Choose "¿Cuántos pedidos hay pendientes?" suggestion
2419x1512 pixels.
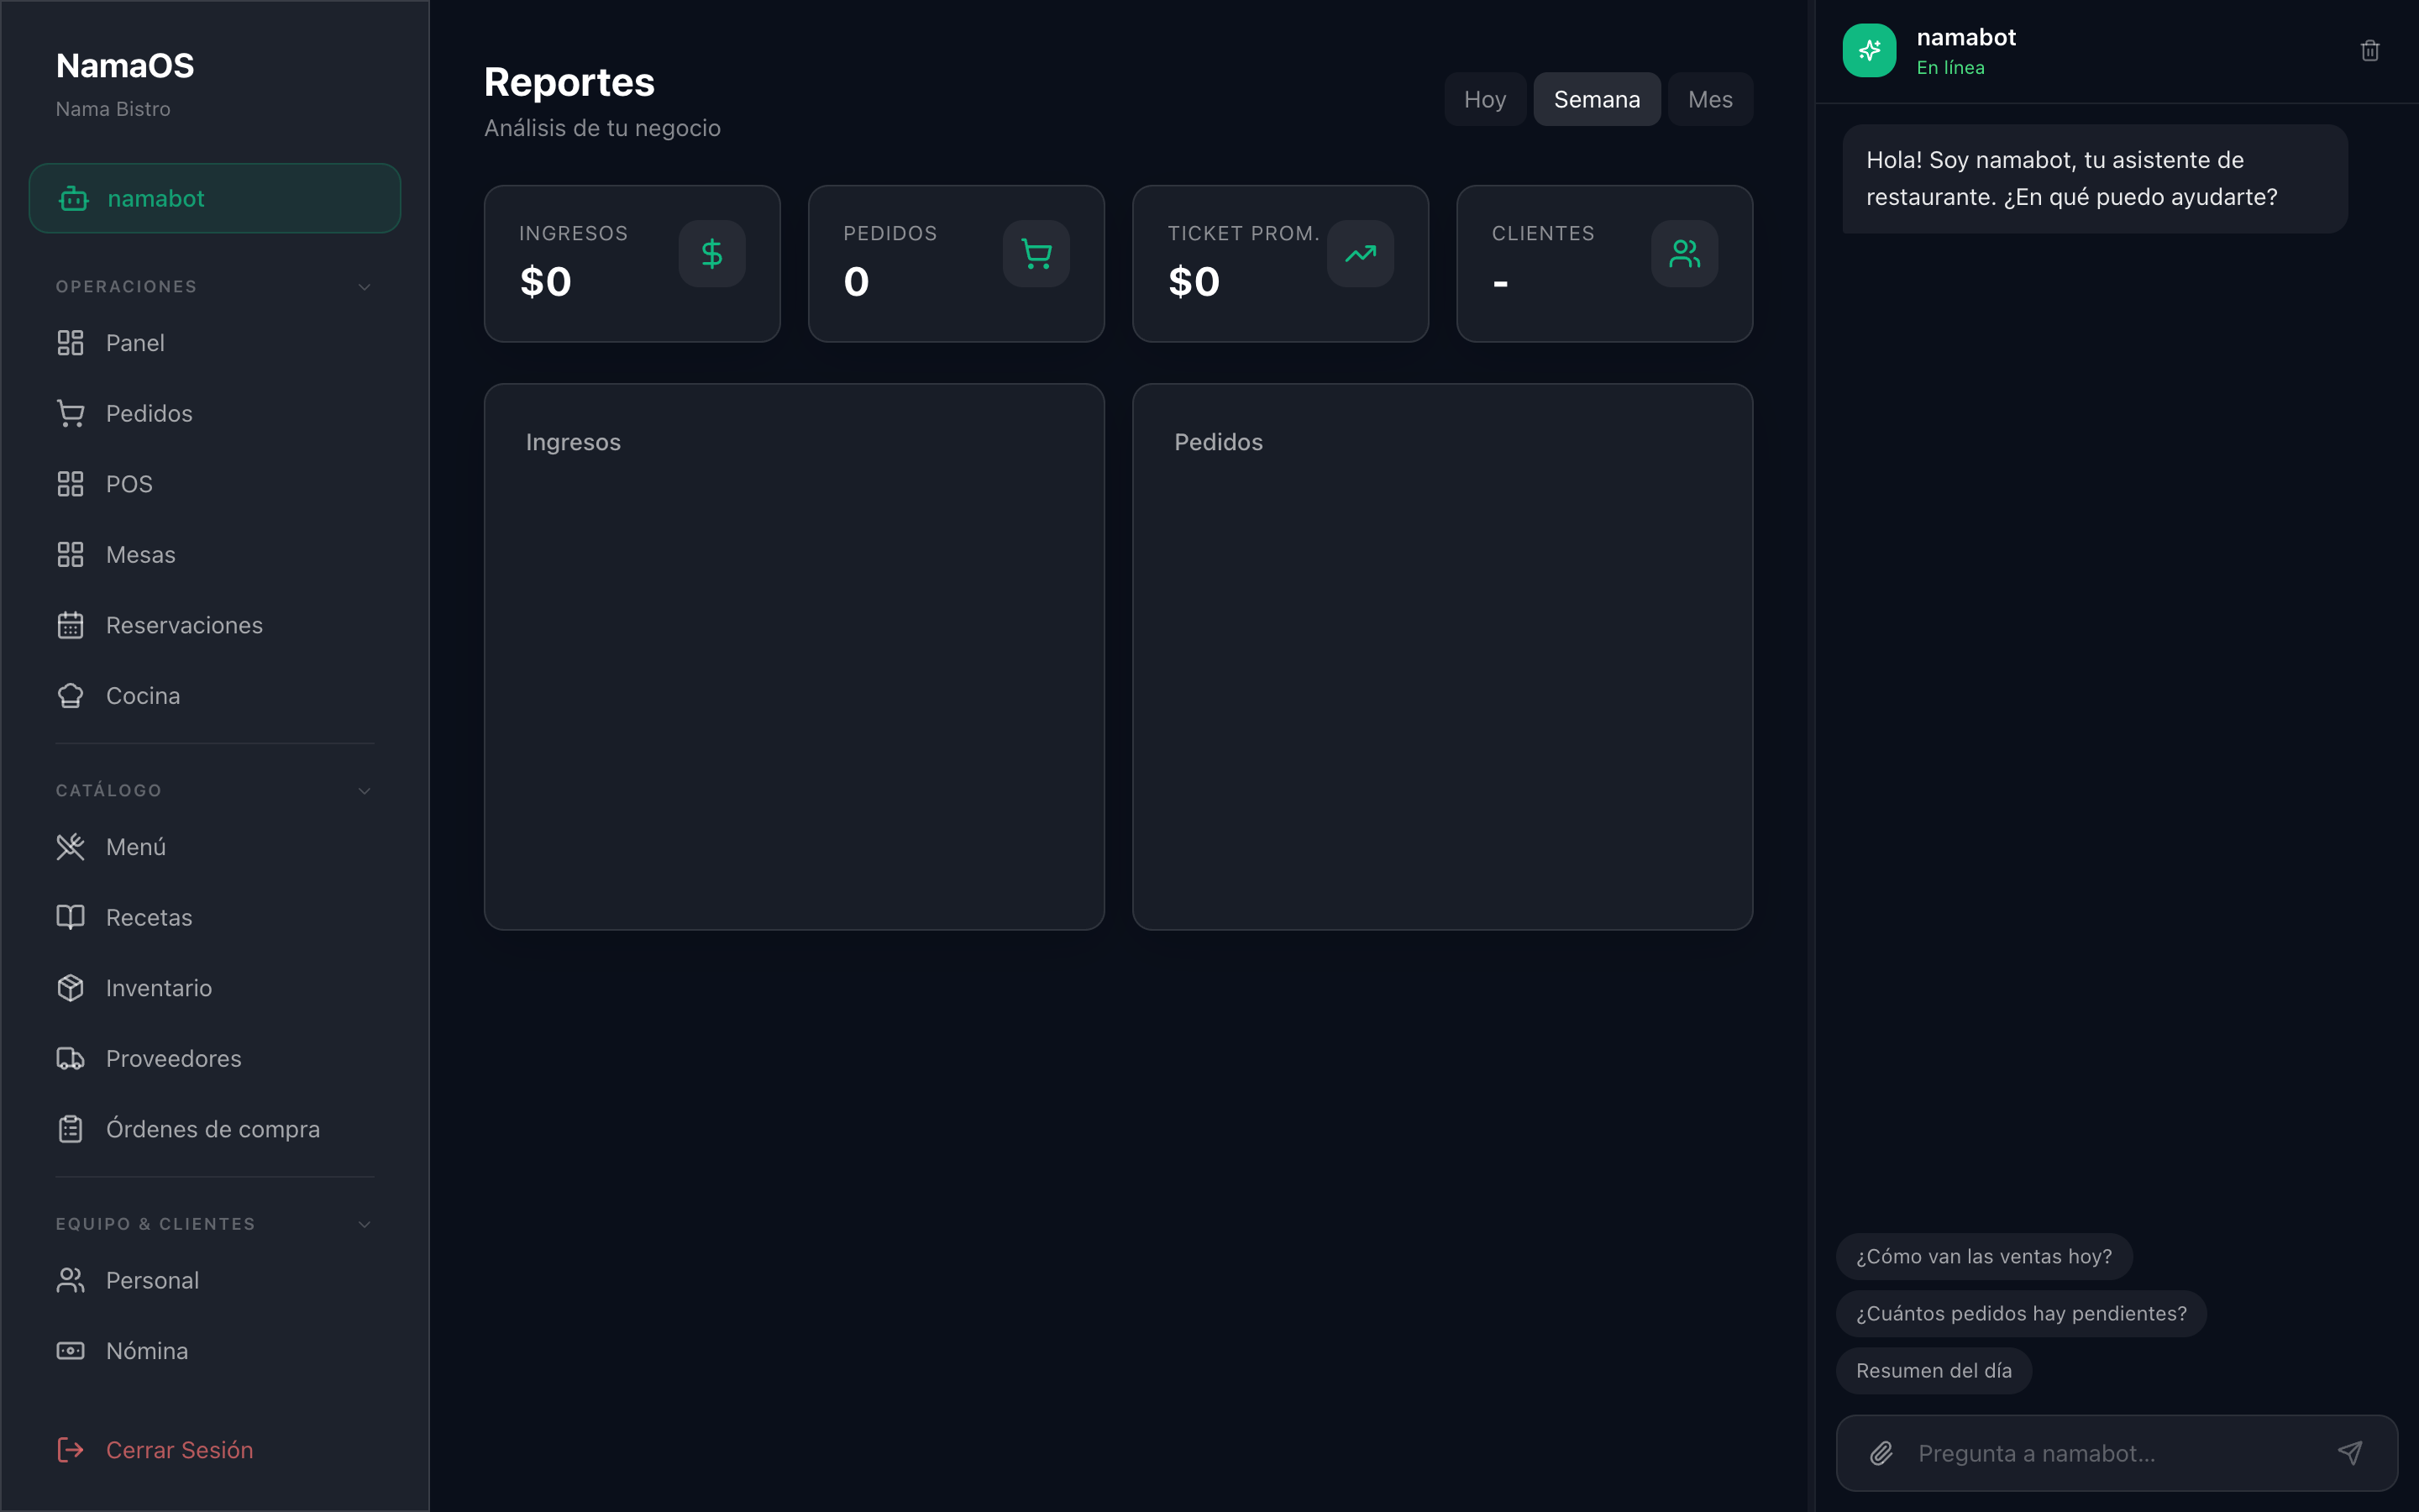tap(2021, 1313)
